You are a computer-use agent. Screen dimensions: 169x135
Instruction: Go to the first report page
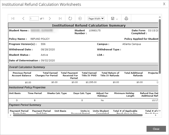point(13,19)
